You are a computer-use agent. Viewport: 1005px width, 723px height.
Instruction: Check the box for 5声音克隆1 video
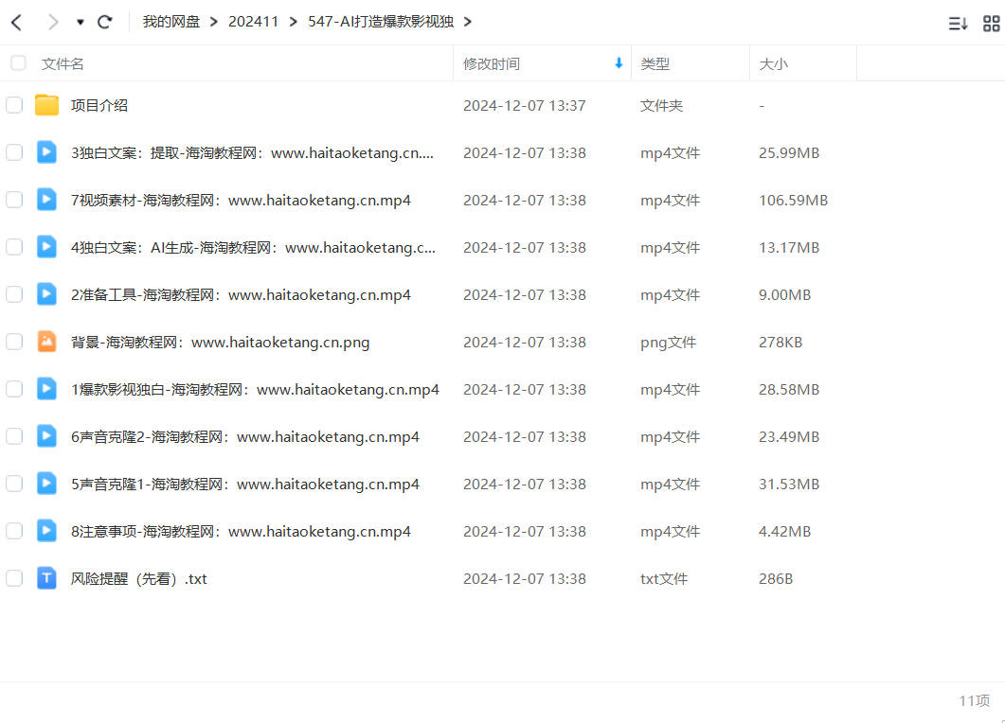[14, 485]
